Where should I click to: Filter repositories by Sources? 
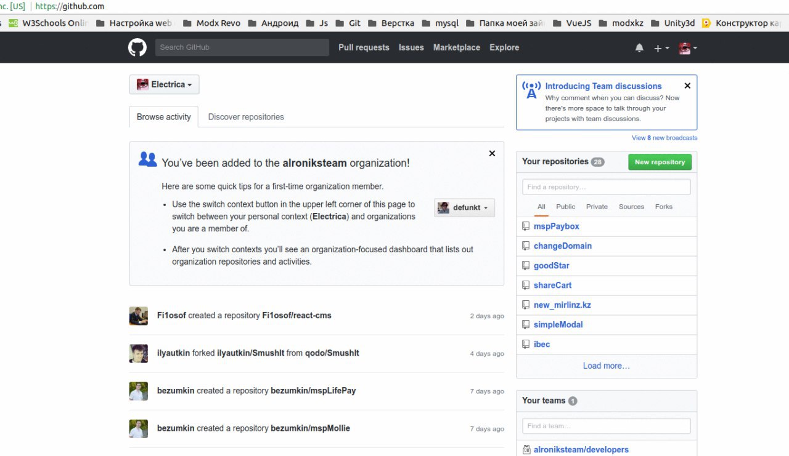631,207
